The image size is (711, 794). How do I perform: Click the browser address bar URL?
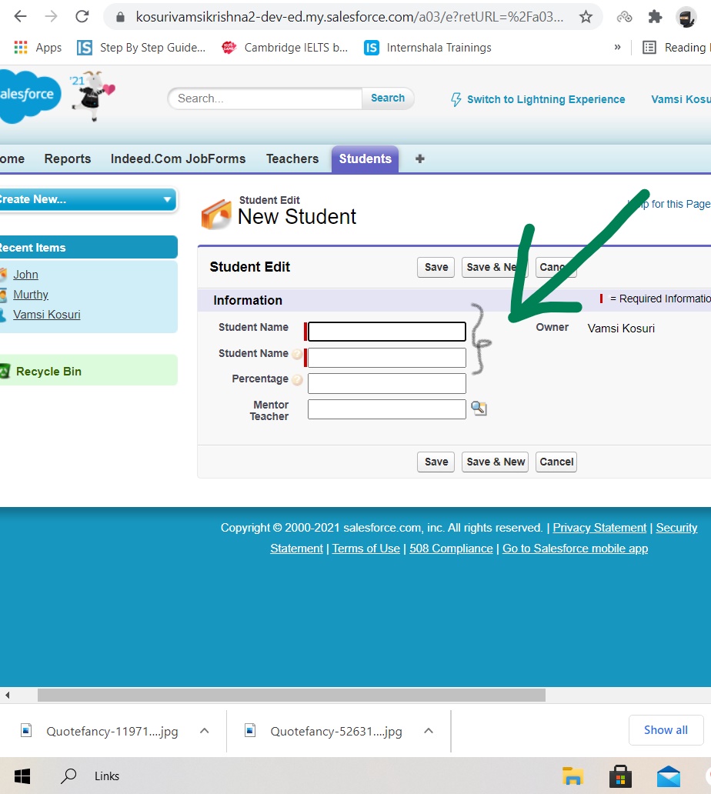click(x=349, y=17)
